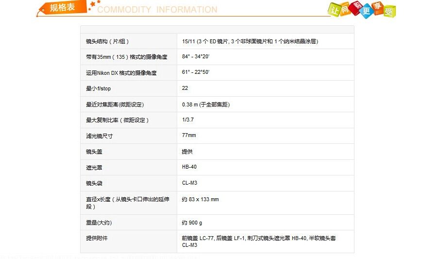Select the minimum f/stop value 22
The width and height of the screenshot is (437, 259).
click(x=185, y=88)
